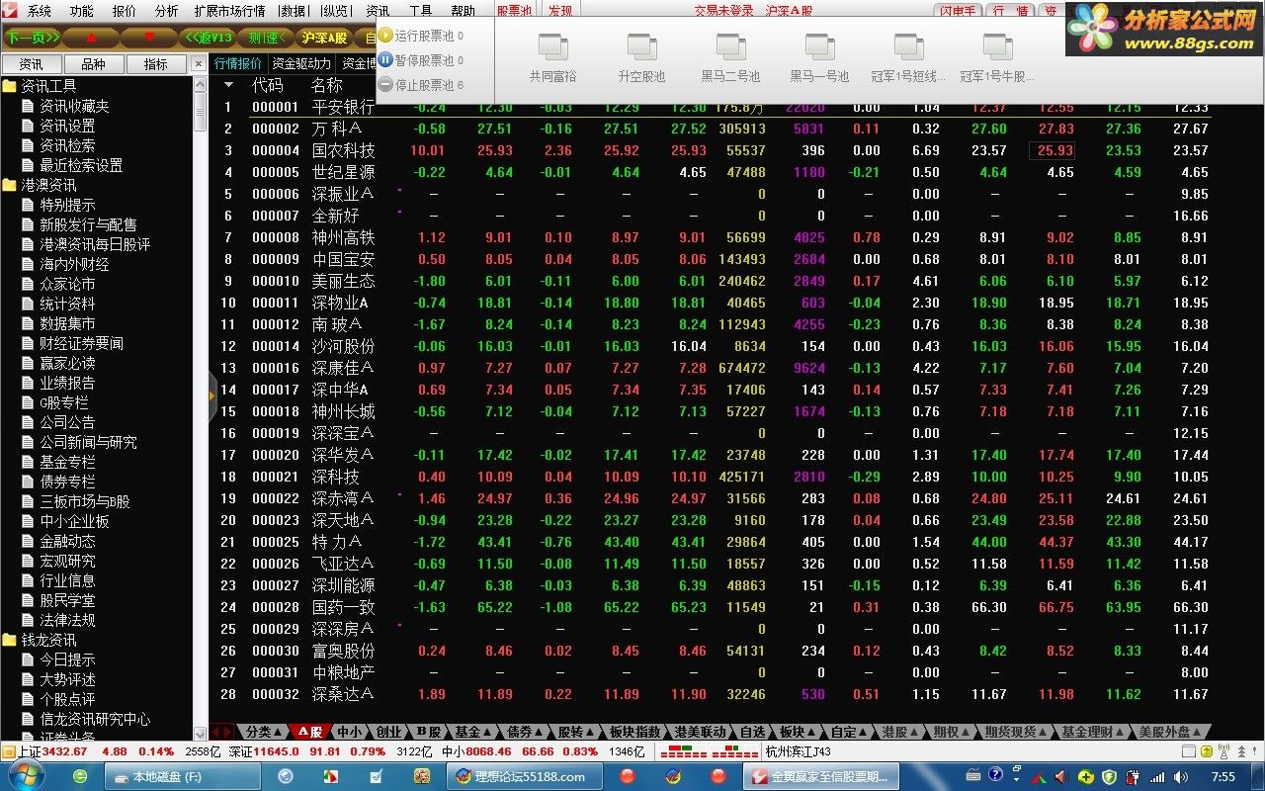Viewport: 1265px width, 791px height.
Task: Click the red down-arrow toolbar button
Action: tap(150, 38)
